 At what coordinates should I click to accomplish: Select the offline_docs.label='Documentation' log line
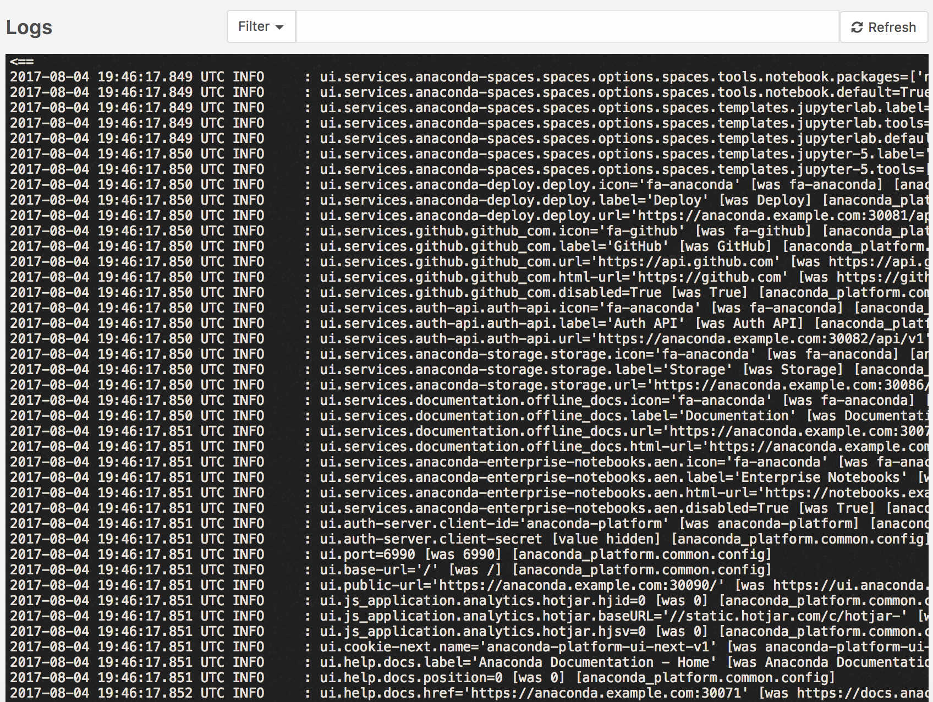click(x=469, y=416)
